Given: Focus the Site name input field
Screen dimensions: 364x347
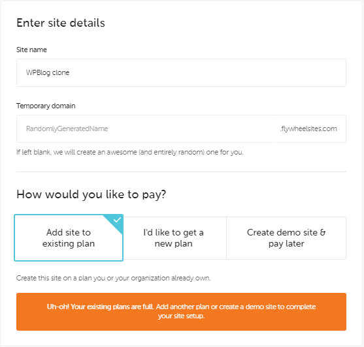Looking at the screenshot, I should 181,73.
